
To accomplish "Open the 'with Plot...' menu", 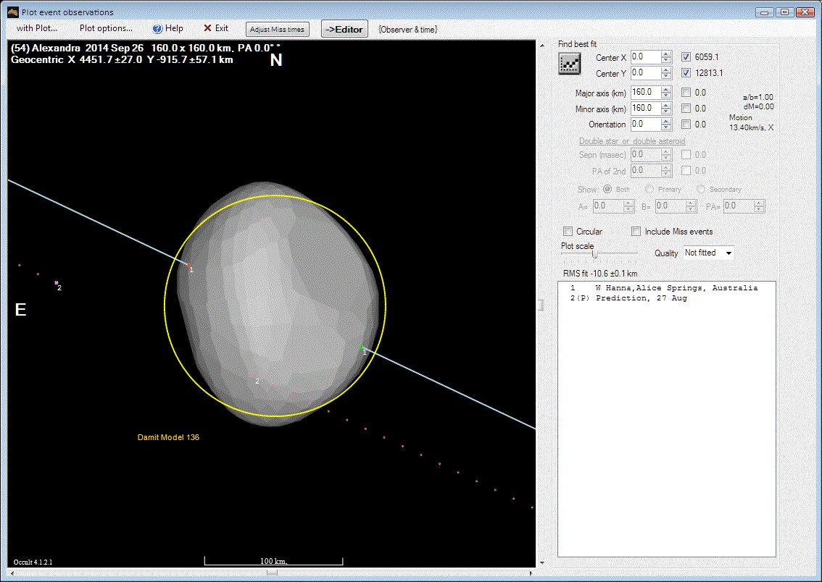I will pyautogui.click(x=37, y=28).
